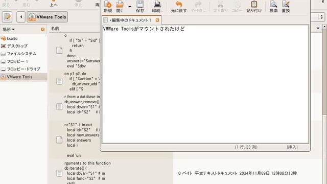This screenshot has height=184, width=327.
Task: Select file icon beside 'local answers' preview
Action: click(x=59, y=140)
